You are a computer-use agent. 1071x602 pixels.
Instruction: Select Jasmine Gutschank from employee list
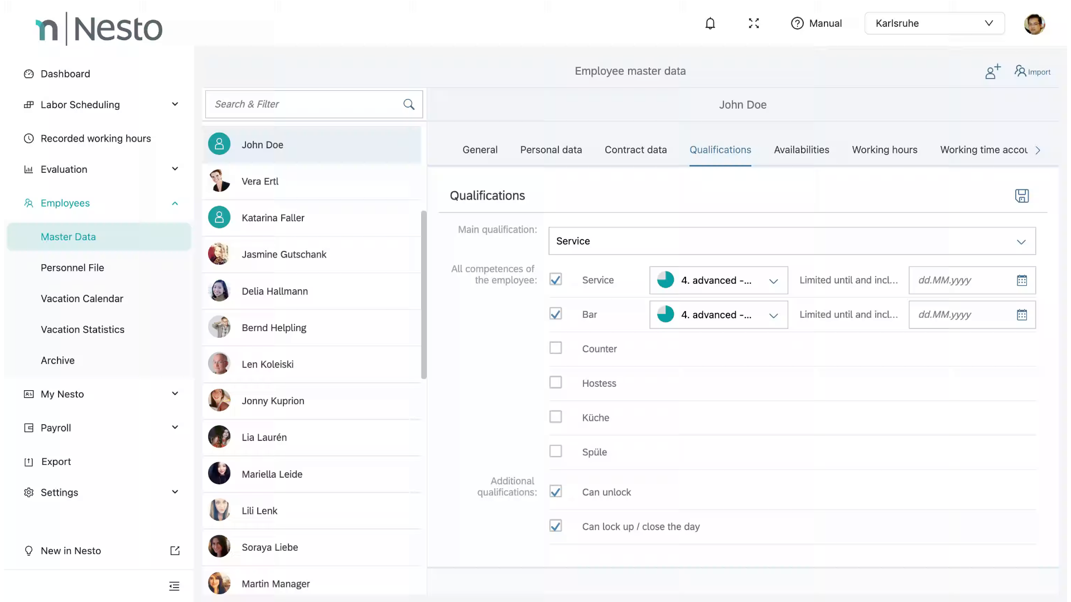pyautogui.click(x=284, y=255)
